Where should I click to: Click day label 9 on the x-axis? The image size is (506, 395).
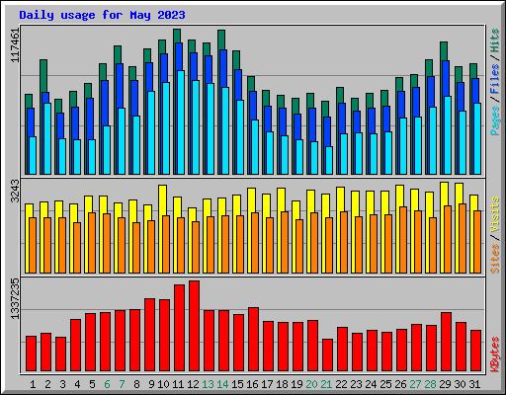(151, 384)
